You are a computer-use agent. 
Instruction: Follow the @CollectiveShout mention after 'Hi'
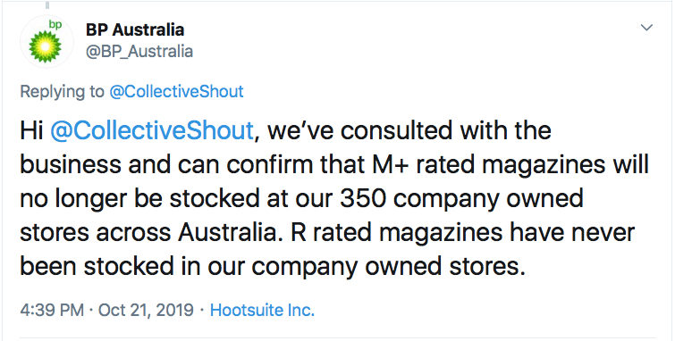[151, 130]
